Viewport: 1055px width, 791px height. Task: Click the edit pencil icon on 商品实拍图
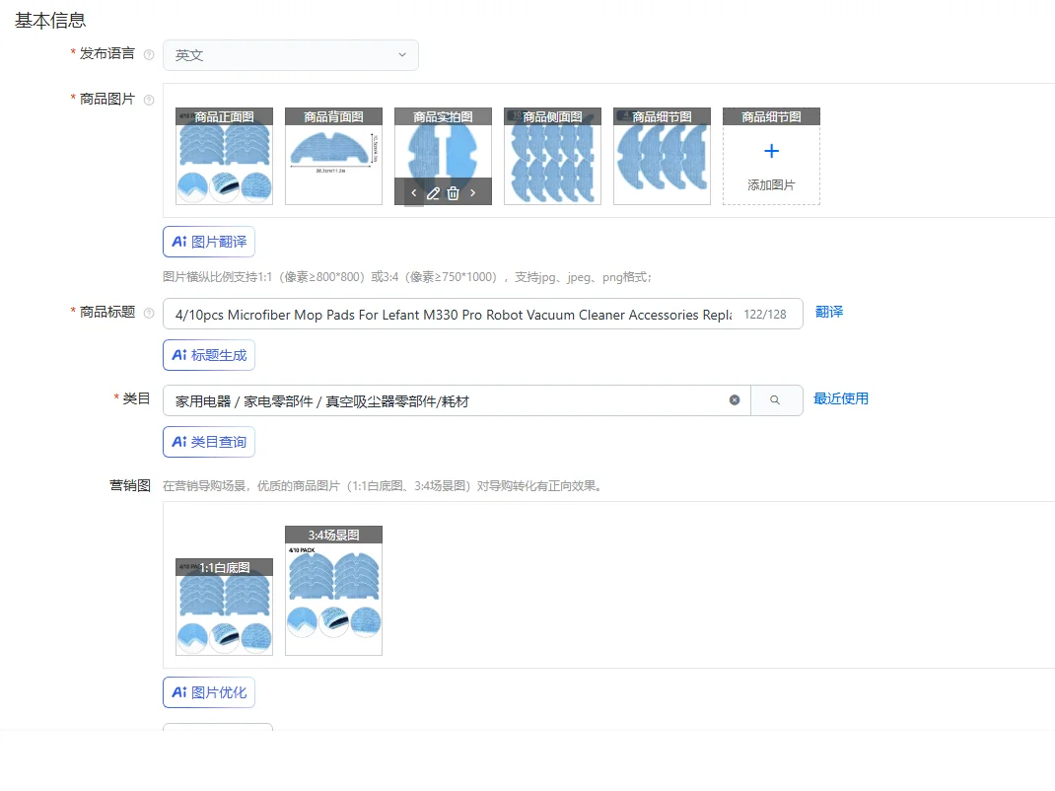[x=433, y=193]
